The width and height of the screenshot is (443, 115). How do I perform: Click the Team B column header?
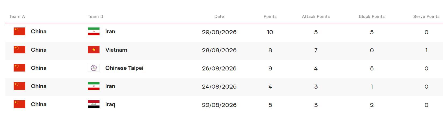[95, 17]
